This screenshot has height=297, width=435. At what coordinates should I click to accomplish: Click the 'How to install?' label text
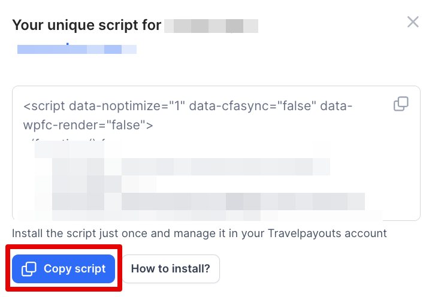click(x=171, y=269)
